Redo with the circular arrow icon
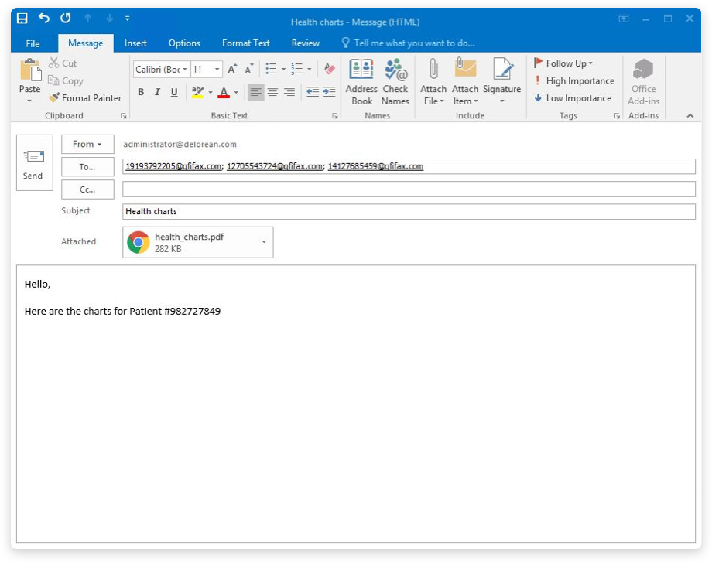The image size is (712, 563). [x=66, y=18]
